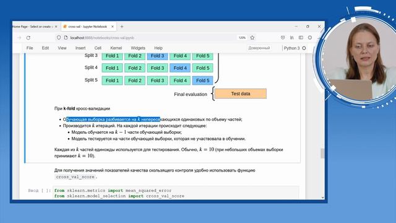Click the notebook vertical scrollbar thumb
Viewport: 396px width, 223px height.
click(322, 153)
